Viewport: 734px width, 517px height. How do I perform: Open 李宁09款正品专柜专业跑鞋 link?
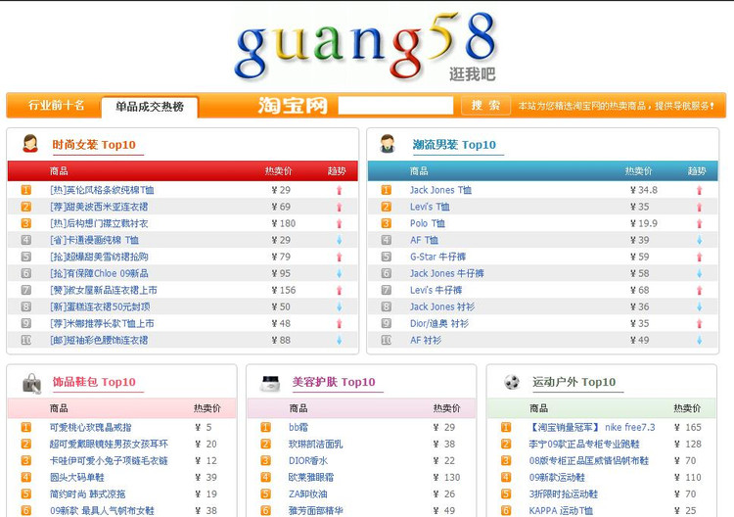pyautogui.click(x=584, y=444)
